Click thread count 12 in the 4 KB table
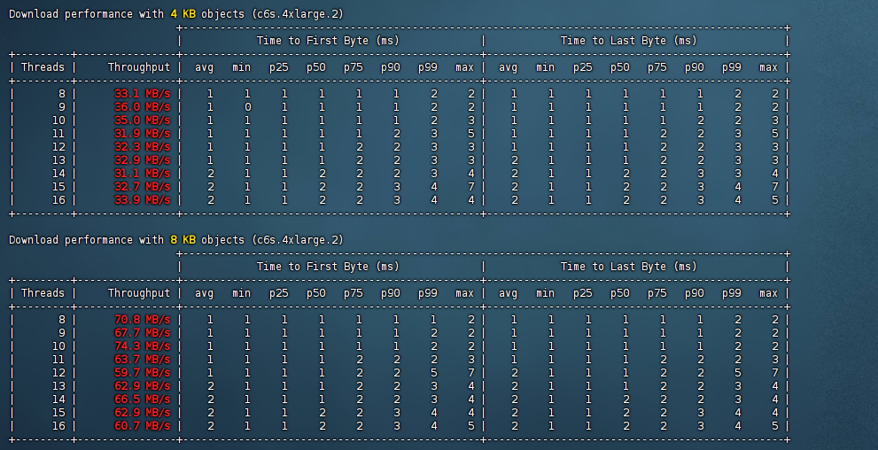Viewport: 878px width, 450px height. click(x=58, y=147)
